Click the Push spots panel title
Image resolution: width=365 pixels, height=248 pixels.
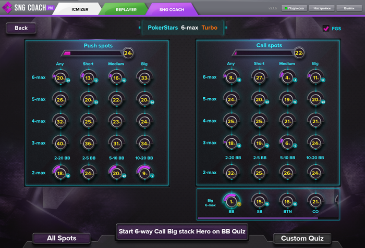(x=98, y=46)
